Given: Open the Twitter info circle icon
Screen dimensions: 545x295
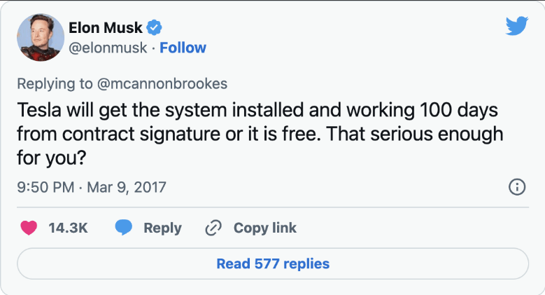Looking at the screenshot, I should click(517, 187).
